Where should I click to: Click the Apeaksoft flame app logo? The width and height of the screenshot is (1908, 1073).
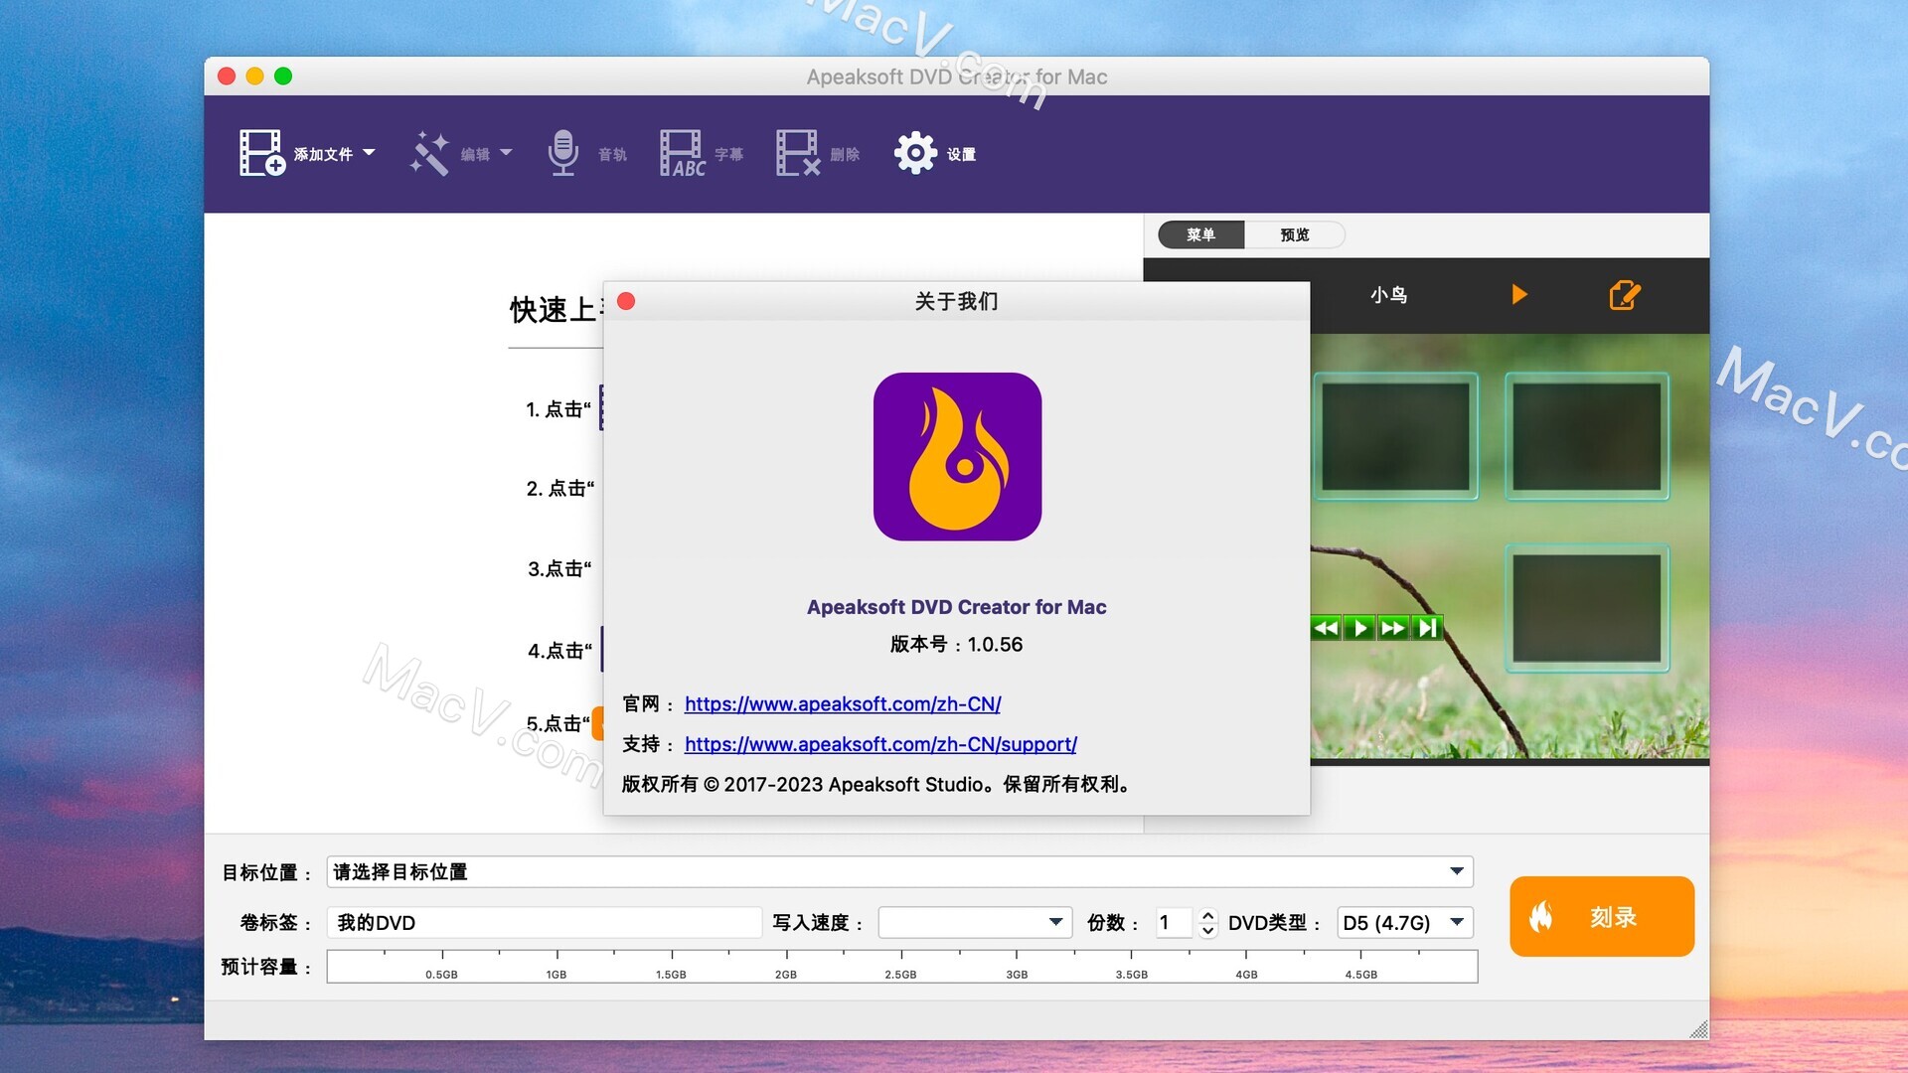[957, 456]
